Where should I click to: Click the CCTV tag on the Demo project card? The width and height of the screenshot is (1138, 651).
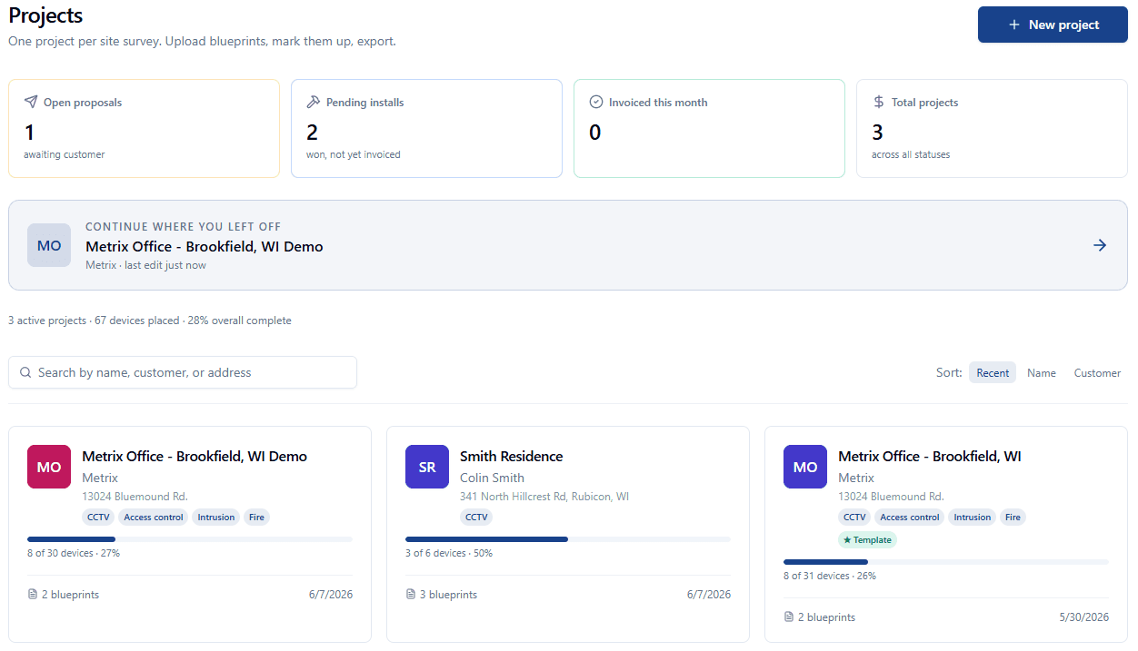pos(98,518)
